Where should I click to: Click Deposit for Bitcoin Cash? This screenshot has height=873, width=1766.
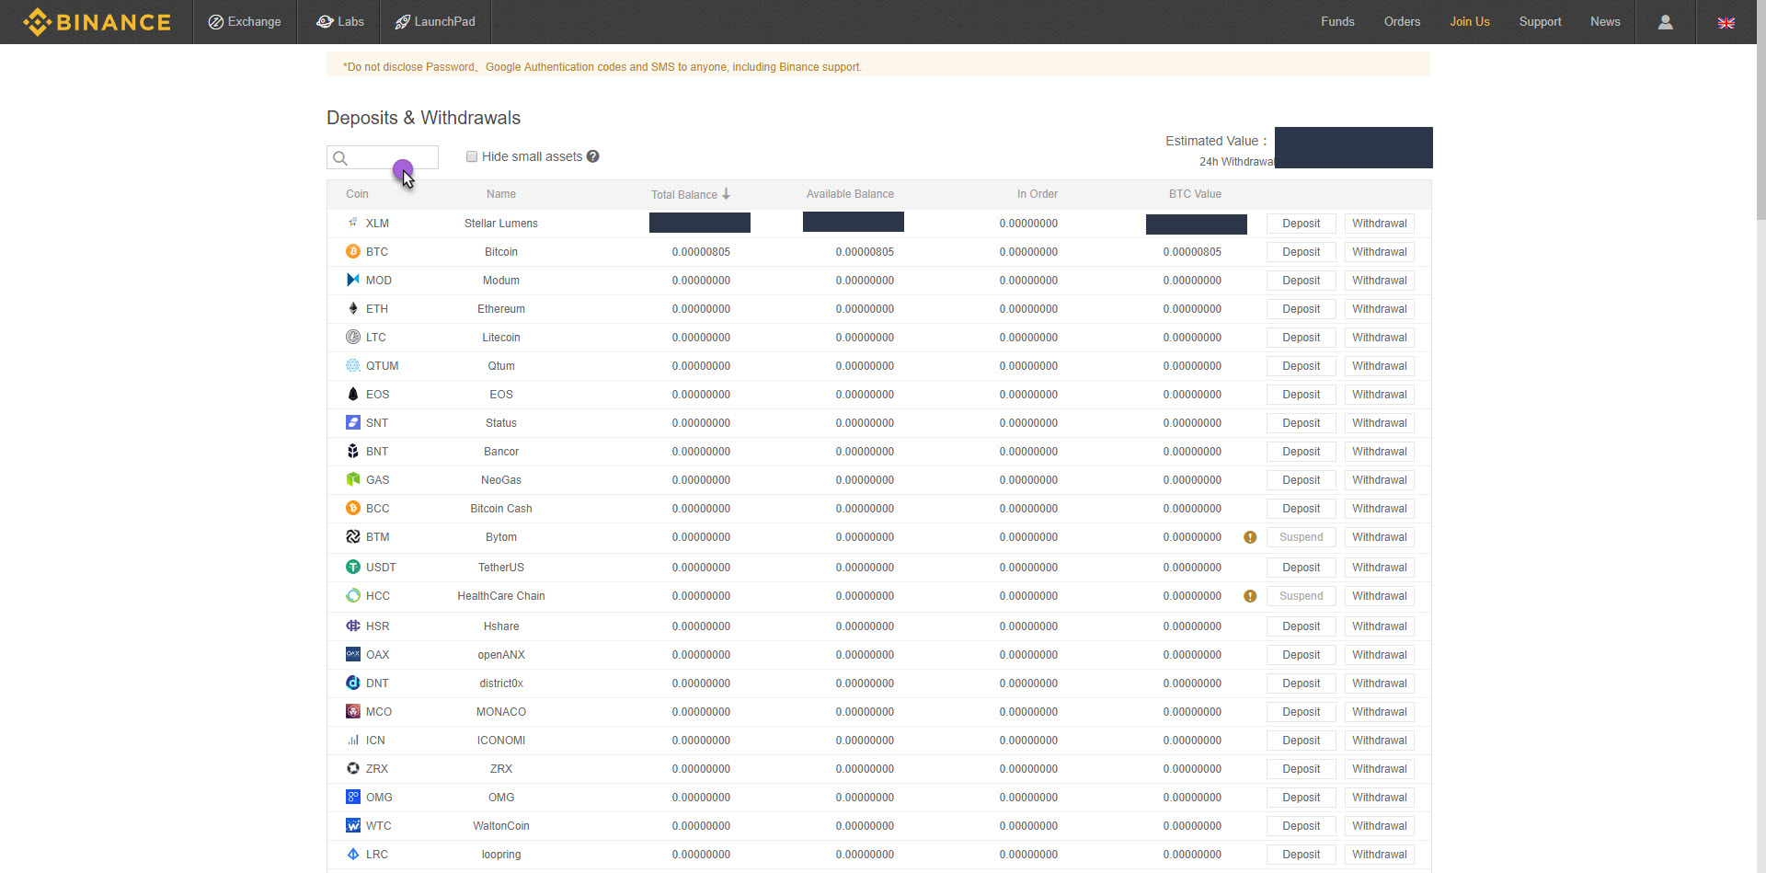click(x=1301, y=509)
